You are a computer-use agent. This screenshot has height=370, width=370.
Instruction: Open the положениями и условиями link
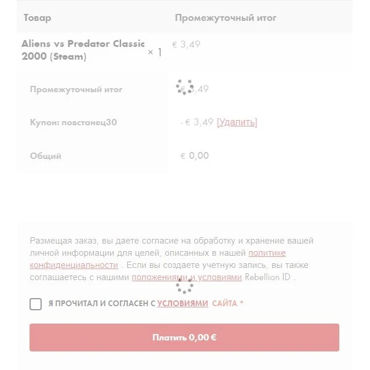186,277
